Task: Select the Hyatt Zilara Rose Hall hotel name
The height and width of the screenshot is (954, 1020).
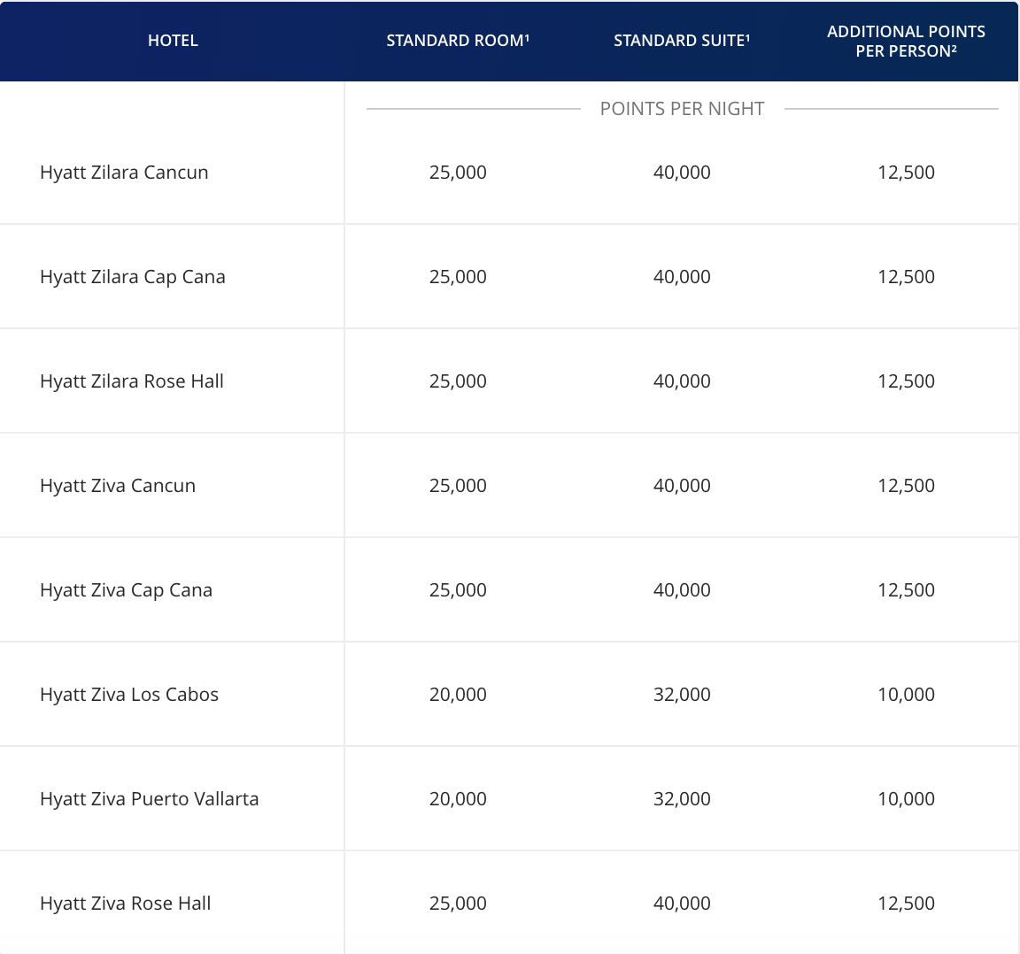Action: [x=132, y=381]
